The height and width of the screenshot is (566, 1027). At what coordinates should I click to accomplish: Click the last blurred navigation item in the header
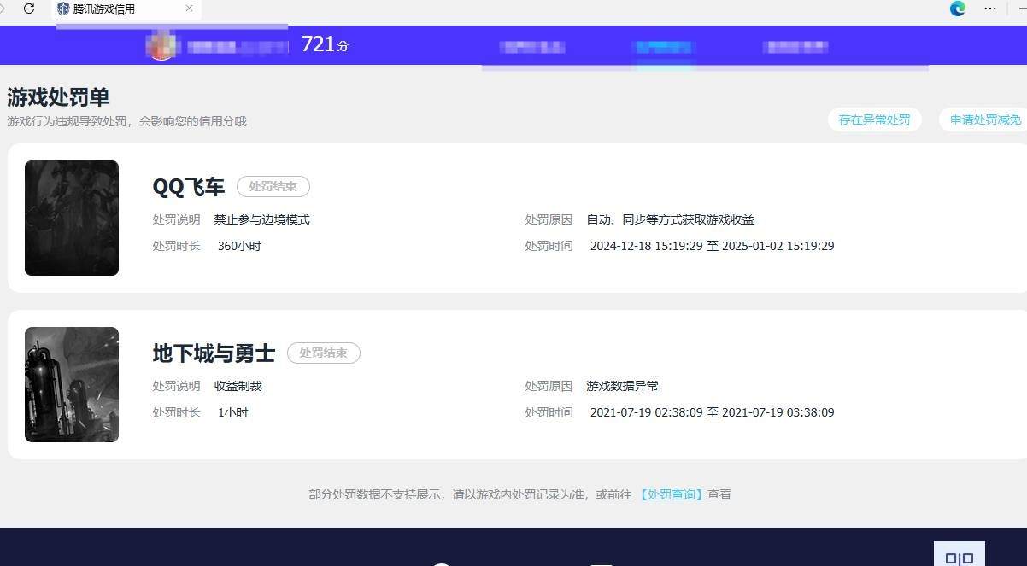(x=795, y=47)
